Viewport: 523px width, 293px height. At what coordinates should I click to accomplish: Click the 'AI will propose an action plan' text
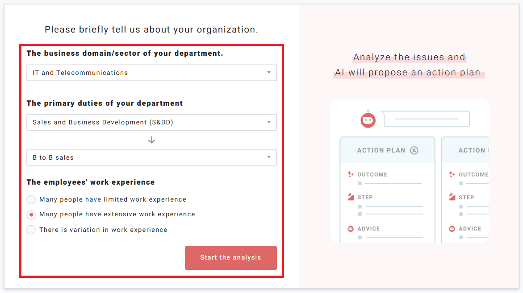pyautogui.click(x=409, y=73)
